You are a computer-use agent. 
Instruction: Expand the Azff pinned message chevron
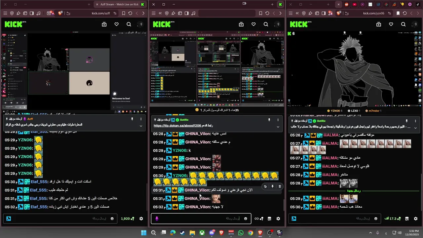[x=141, y=126]
